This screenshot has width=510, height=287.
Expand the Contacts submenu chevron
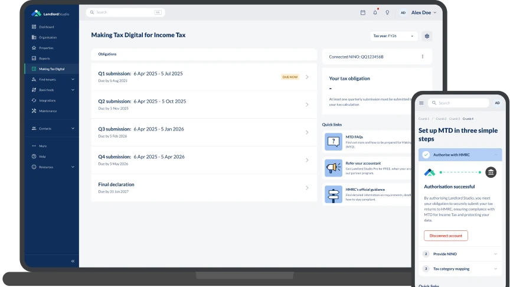coord(73,129)
